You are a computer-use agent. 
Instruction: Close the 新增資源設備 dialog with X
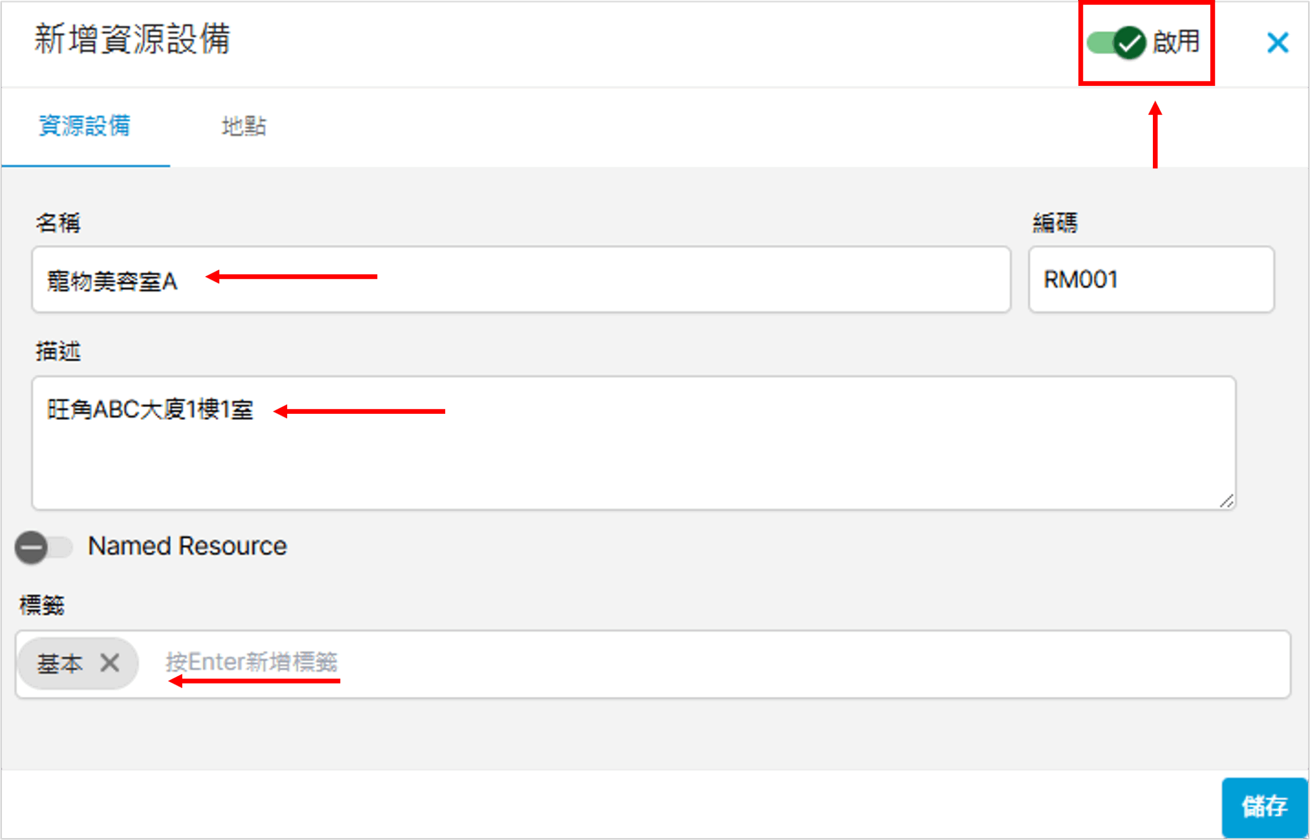point(1277,42)
